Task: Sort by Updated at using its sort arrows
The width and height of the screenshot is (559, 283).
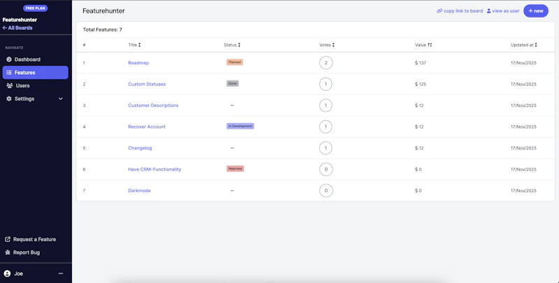Action: coord(535,45)
